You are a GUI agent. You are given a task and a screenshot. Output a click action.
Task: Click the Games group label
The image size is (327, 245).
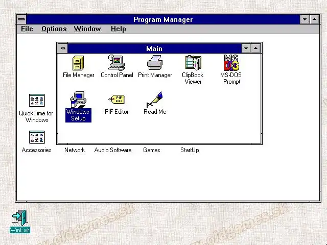(x=152, y=150)
